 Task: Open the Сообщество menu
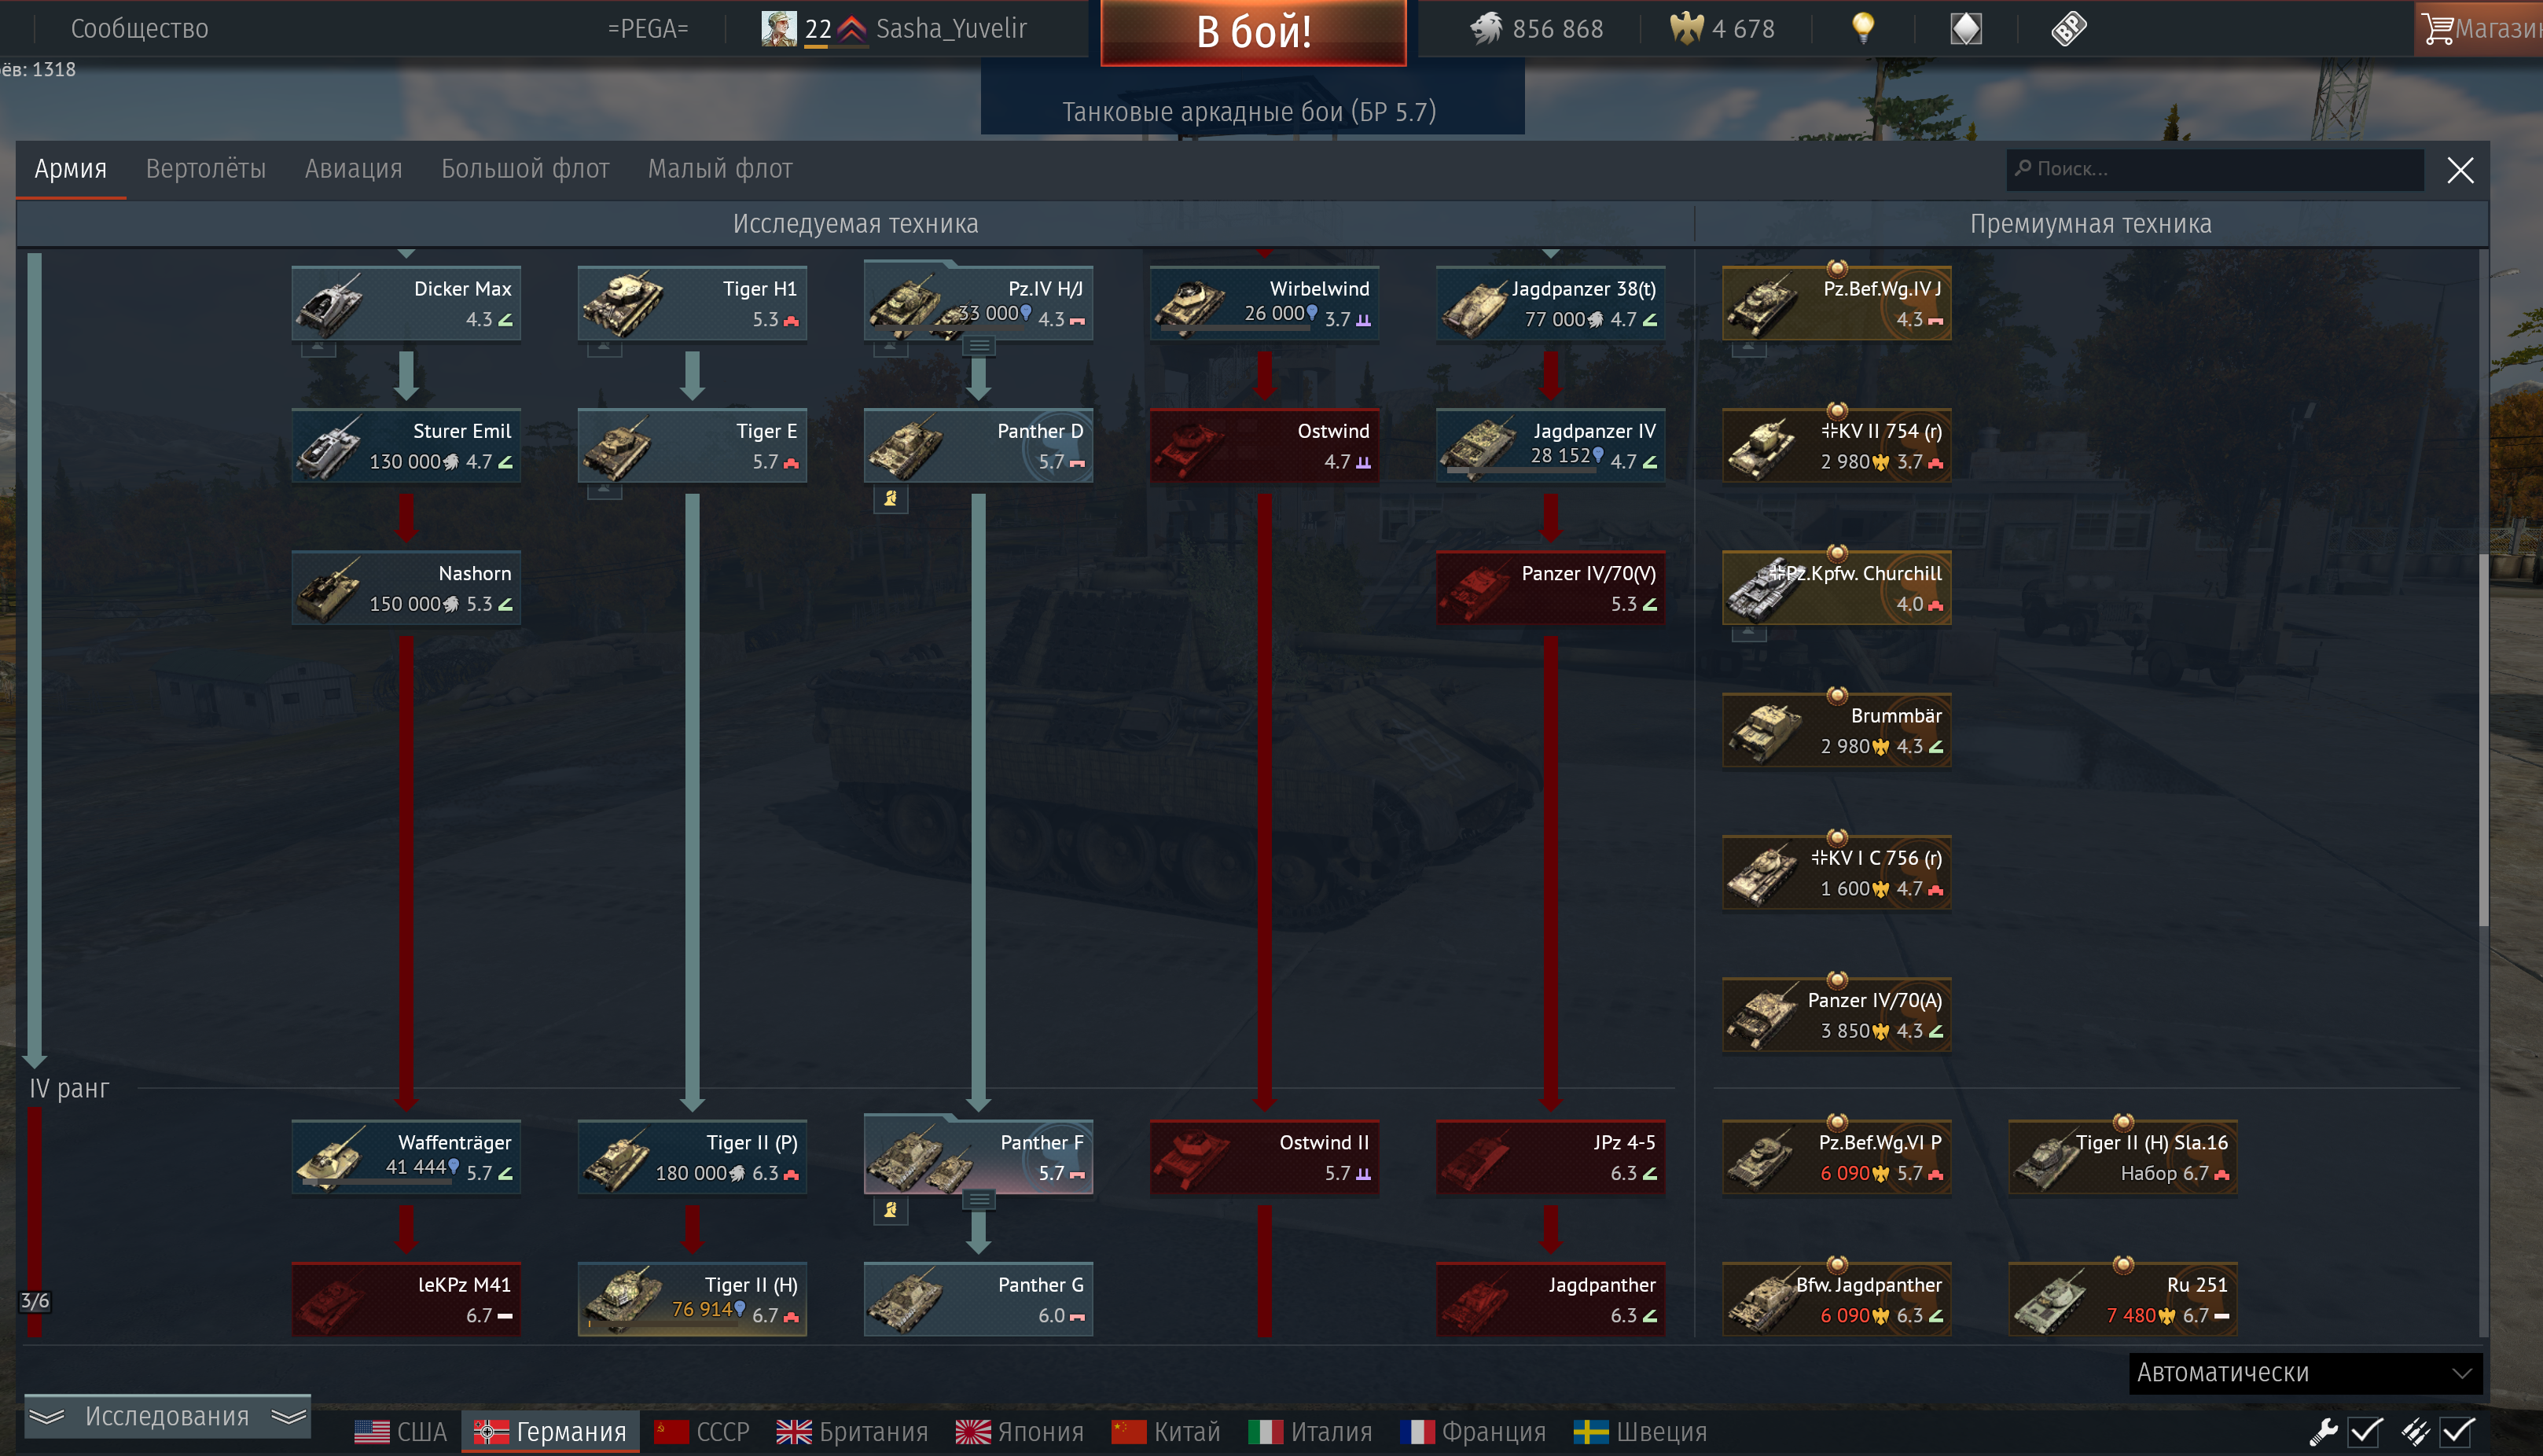[139, 28]
